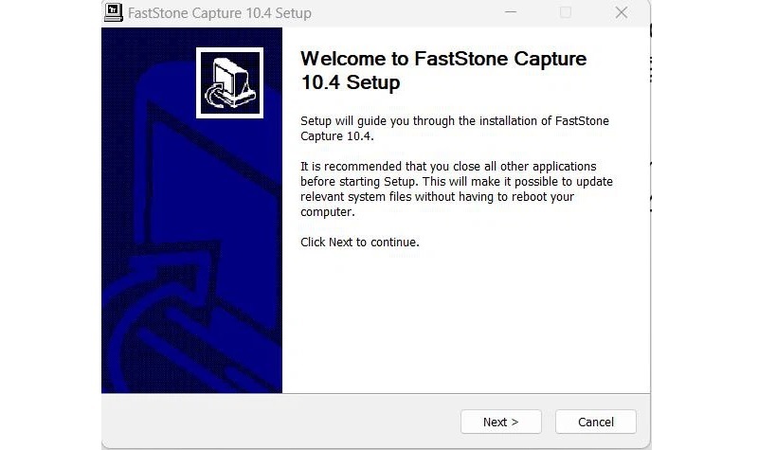
Task: Click the "Click Next to continue." text
Action: 359,242
